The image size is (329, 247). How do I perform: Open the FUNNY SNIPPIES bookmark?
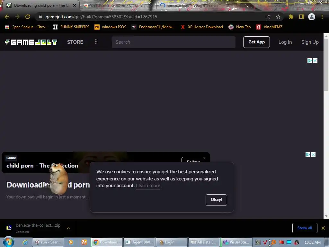click(x=71, y=27)
